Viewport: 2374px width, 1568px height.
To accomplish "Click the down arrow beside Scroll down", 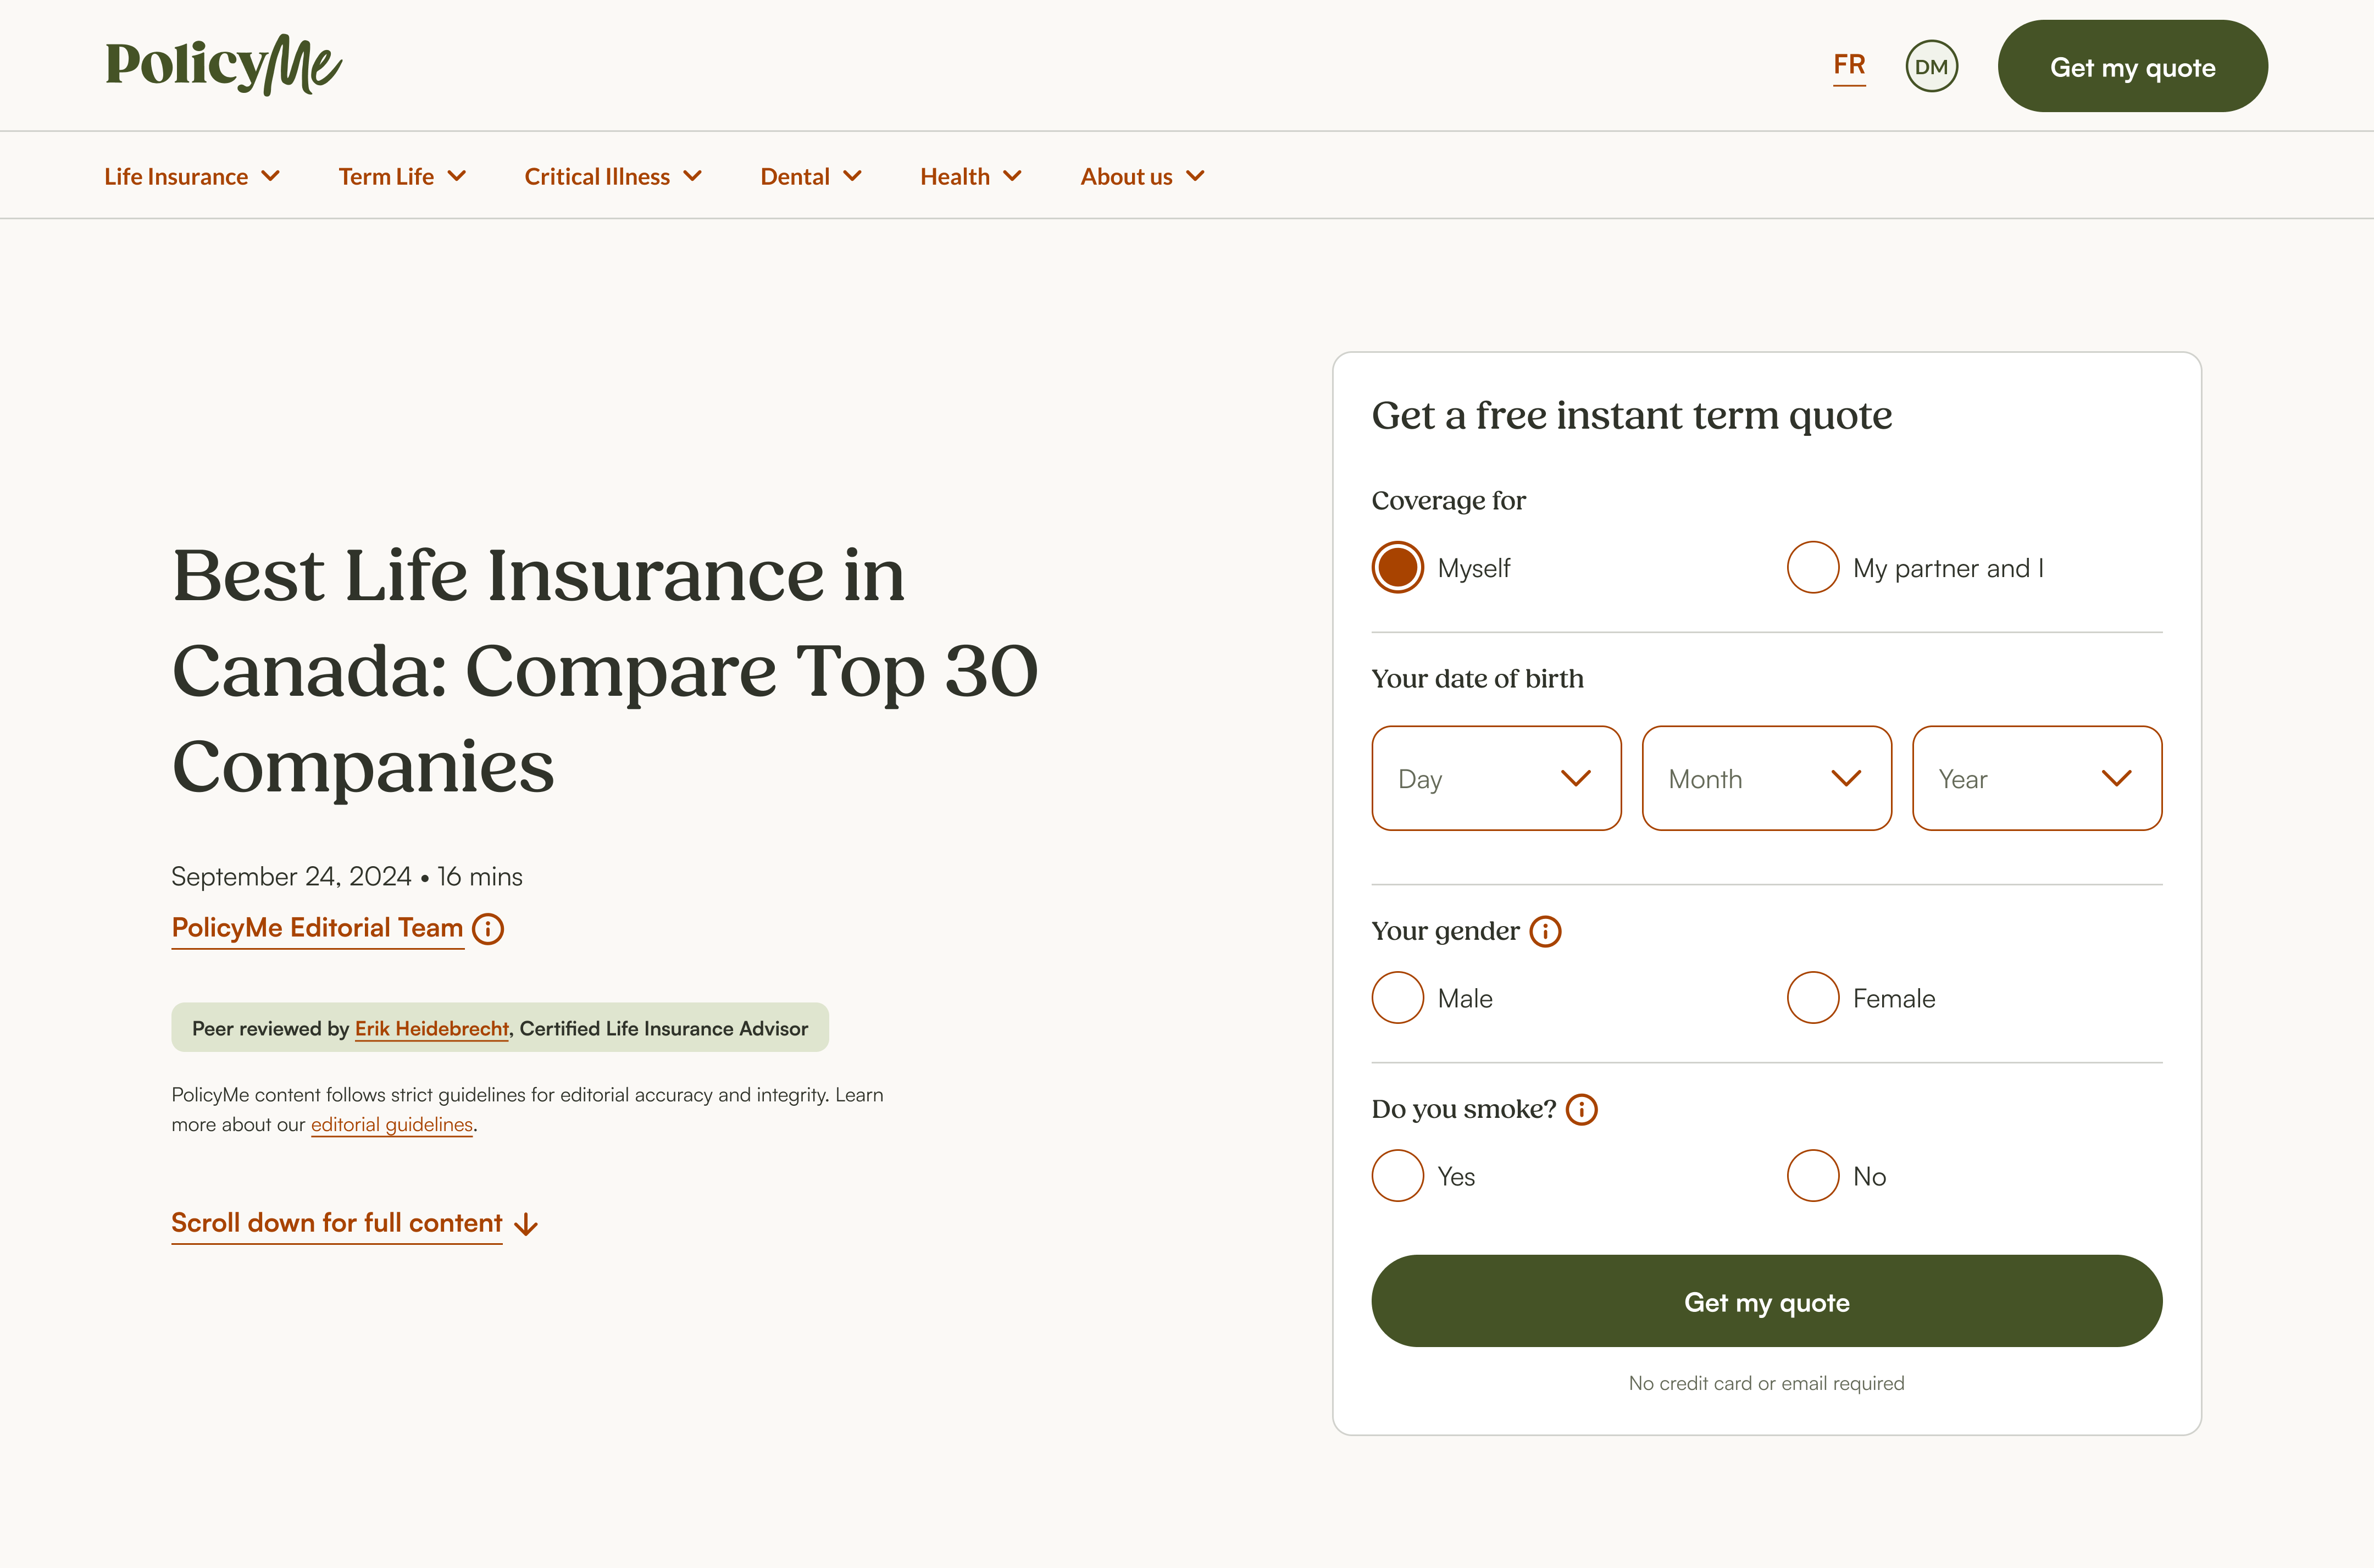I will (526, 1225).
